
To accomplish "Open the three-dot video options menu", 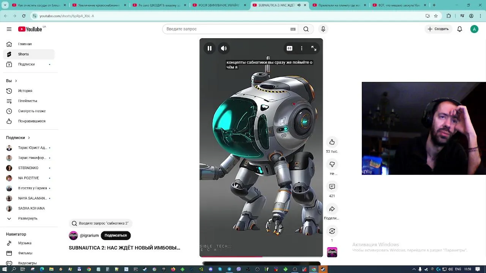I will (x=301, y=48).
